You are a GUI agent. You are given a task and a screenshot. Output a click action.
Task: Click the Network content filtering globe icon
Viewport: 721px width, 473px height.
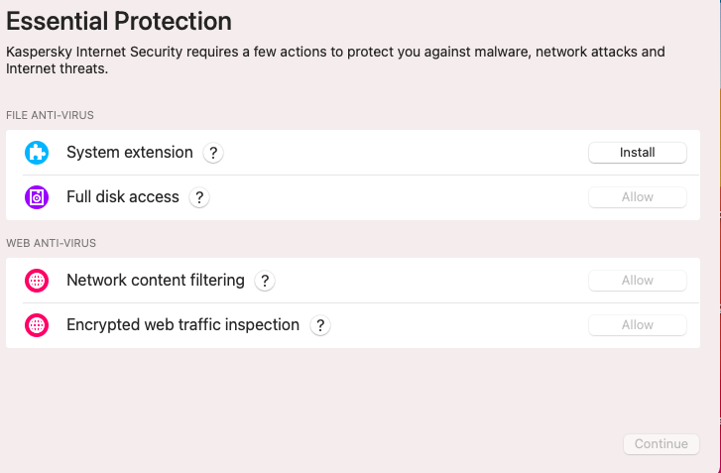coord(37,281)
